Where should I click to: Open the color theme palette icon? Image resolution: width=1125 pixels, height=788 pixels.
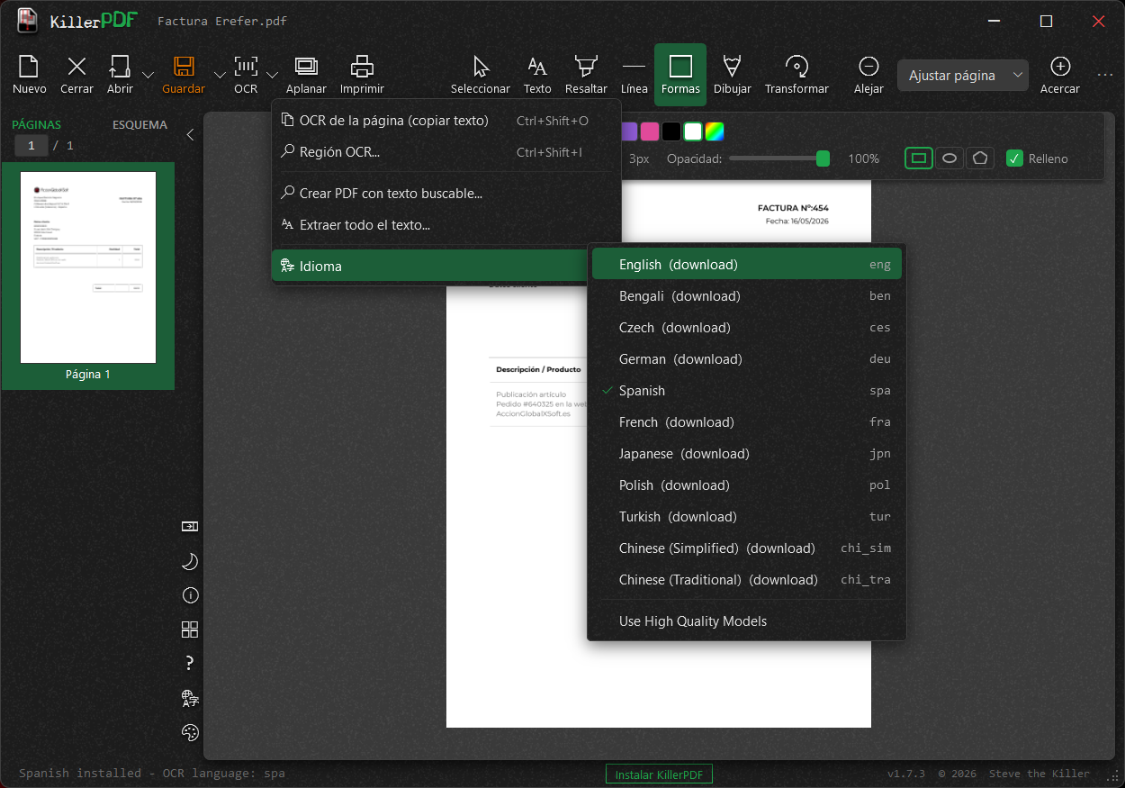click(x=190, y=732)
